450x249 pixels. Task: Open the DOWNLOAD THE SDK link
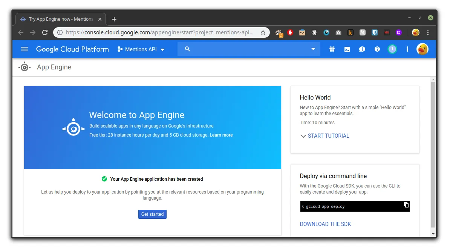[325, 224]
